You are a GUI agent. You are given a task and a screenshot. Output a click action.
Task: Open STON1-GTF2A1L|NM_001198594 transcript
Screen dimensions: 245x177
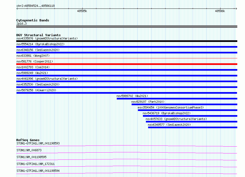pos(38,171)
